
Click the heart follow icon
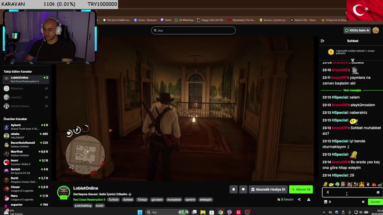[x=243, y=189]
